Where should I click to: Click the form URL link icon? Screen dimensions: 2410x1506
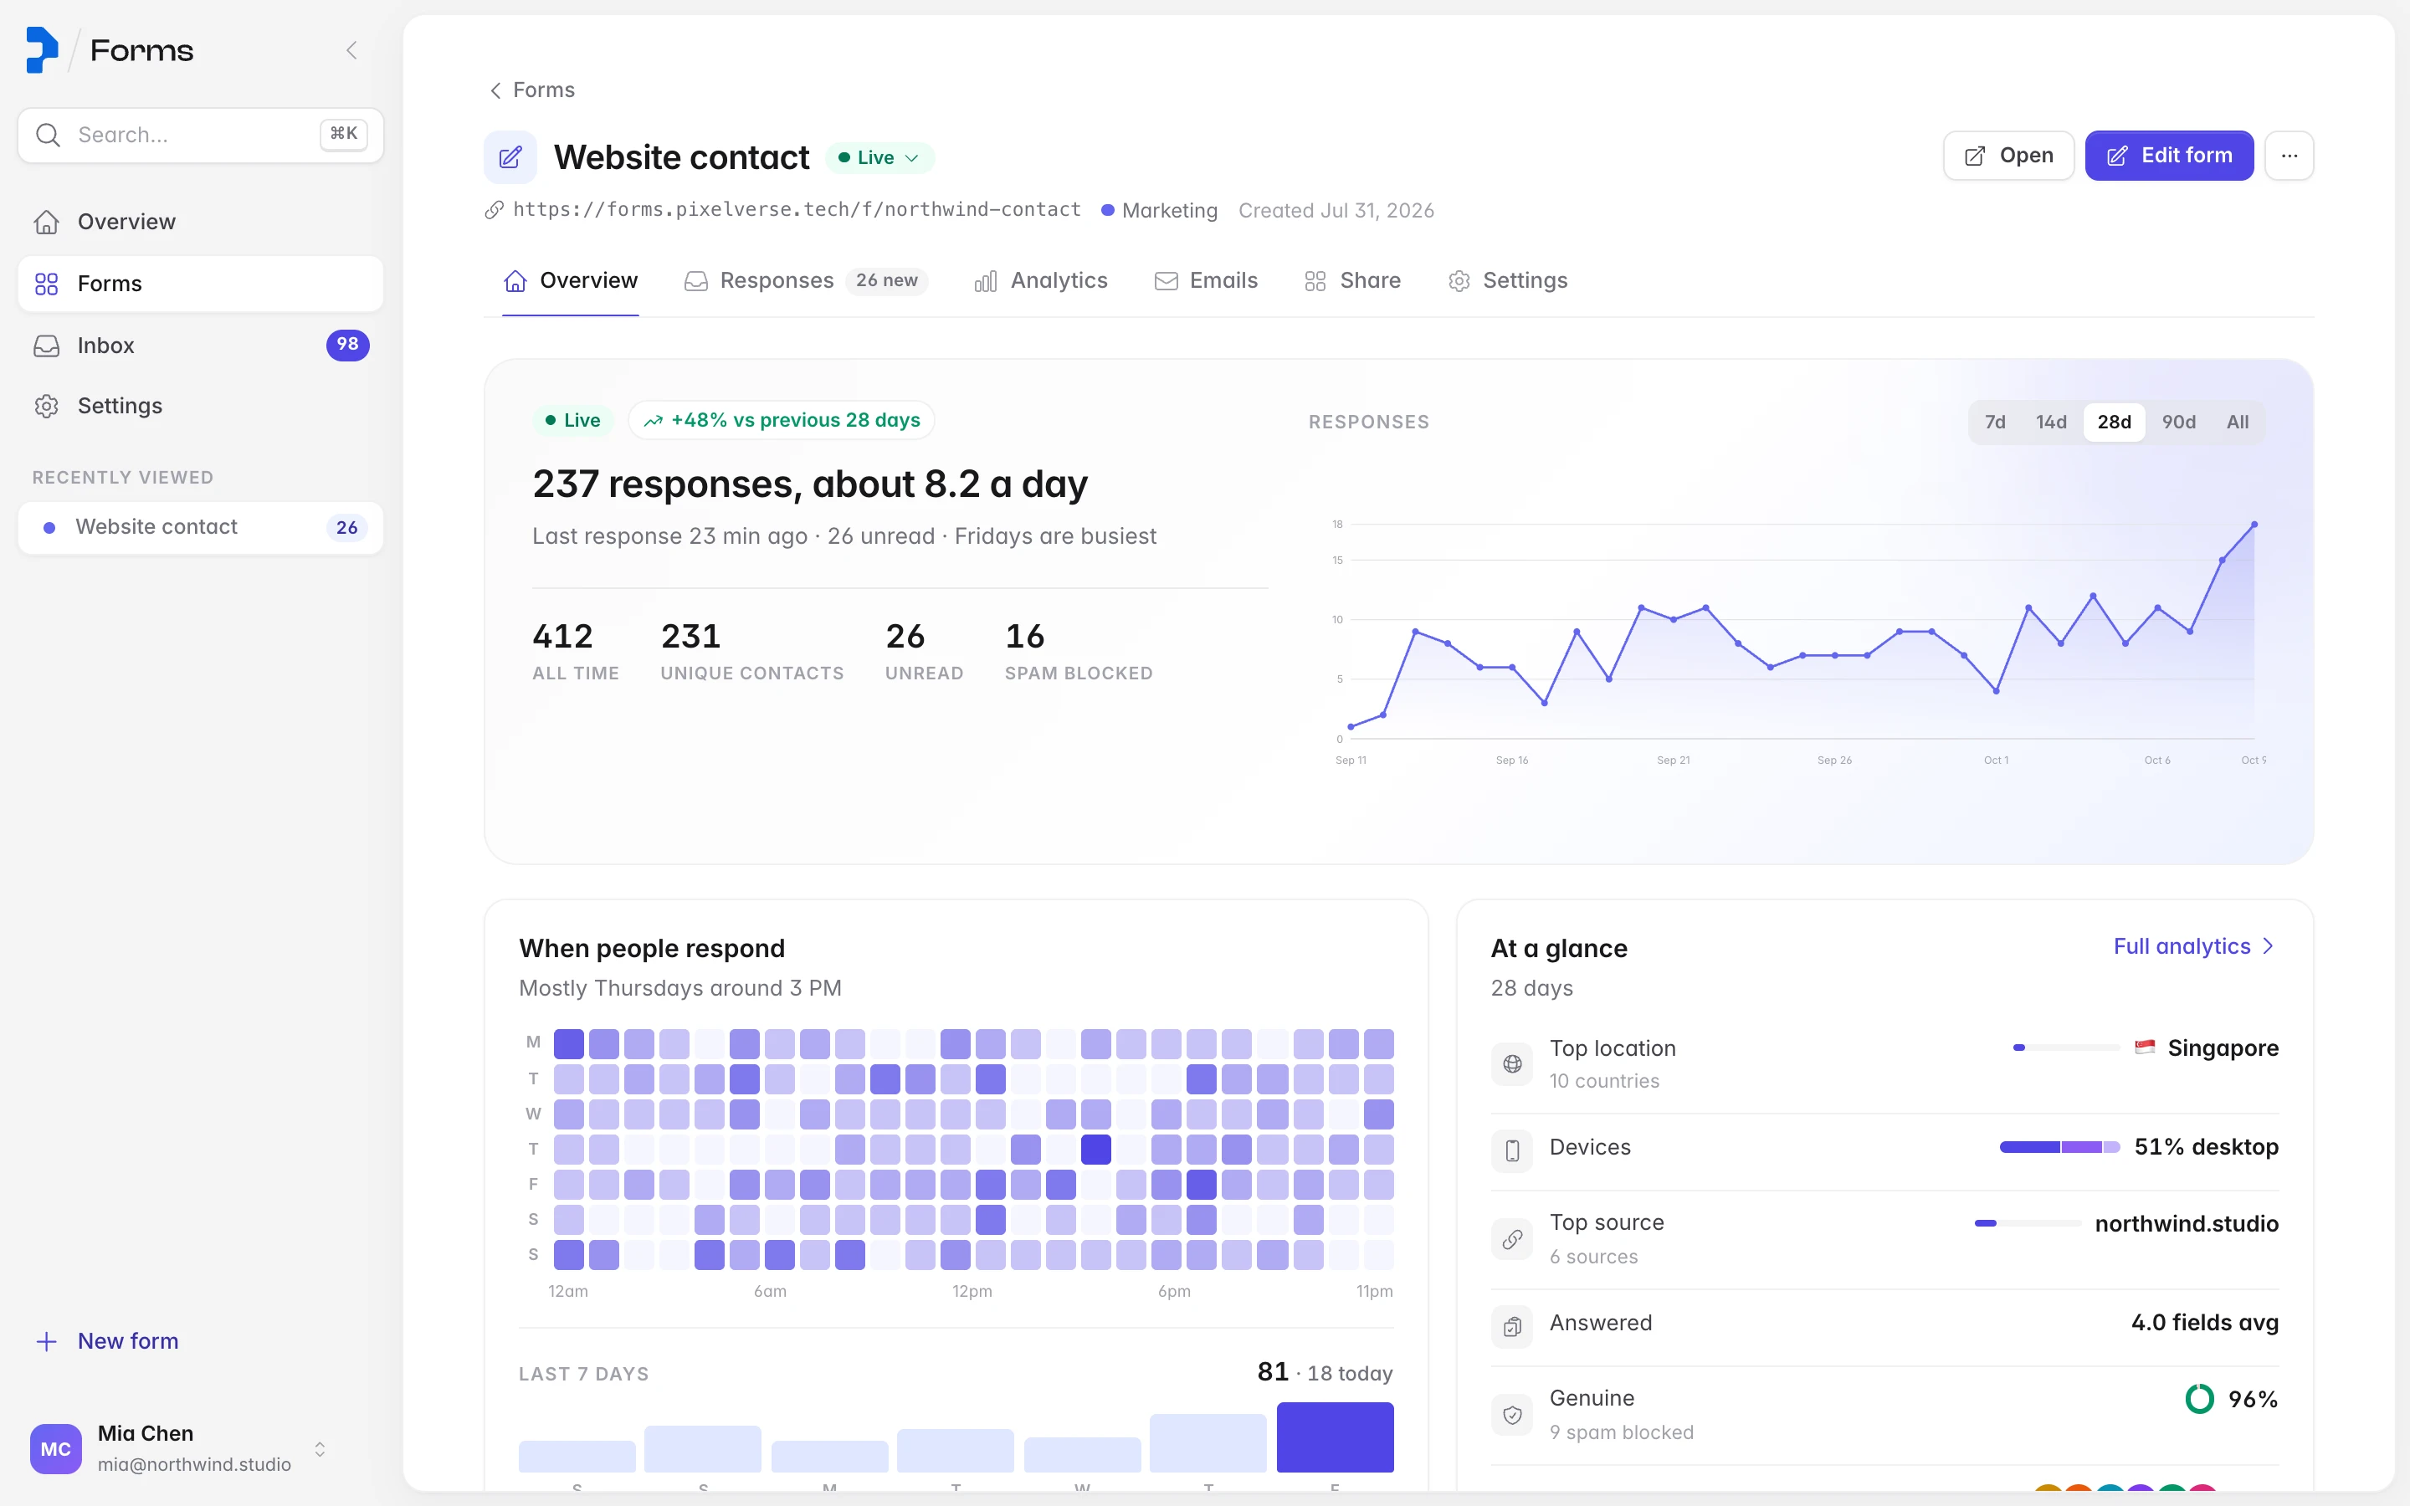pos(494,210)
